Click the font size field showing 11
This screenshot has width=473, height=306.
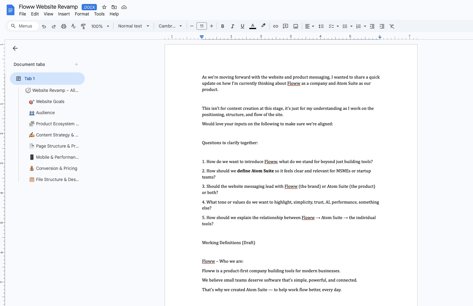click(202, 26)
